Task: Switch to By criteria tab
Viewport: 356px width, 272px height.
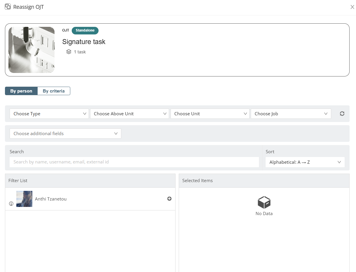Action: click(x=54, y=91)
